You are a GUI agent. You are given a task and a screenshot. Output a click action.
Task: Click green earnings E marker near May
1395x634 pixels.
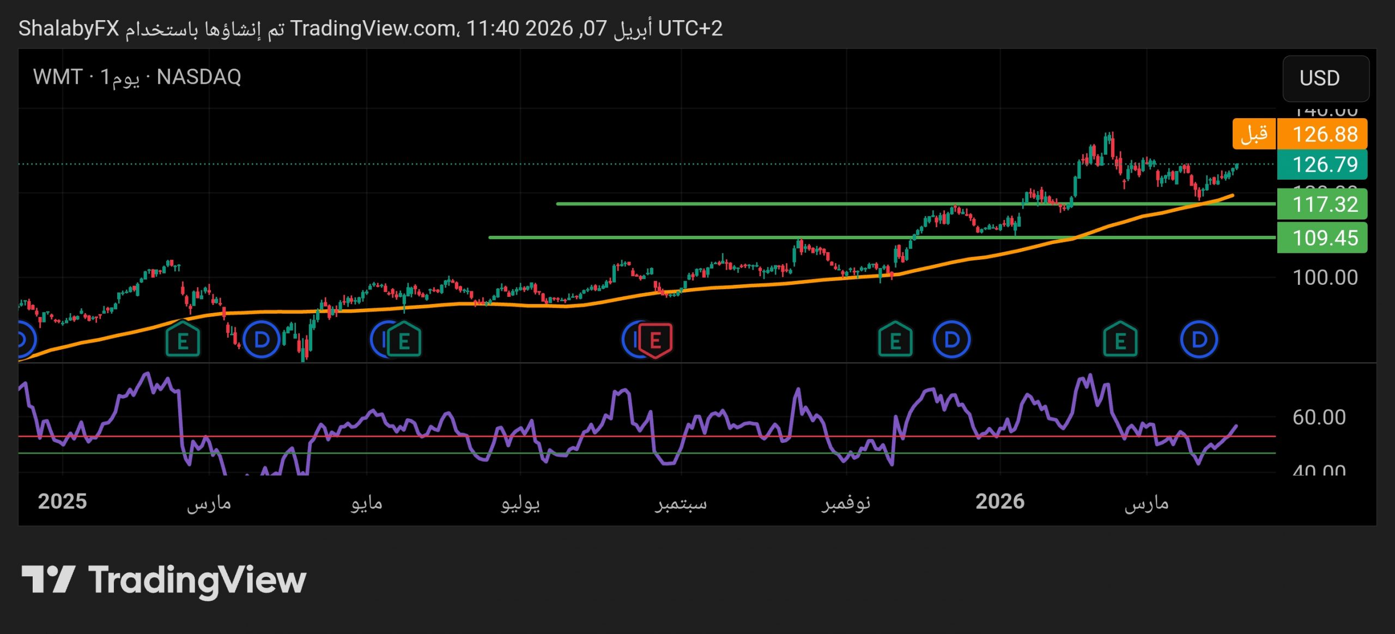click(x=404, y=340)
